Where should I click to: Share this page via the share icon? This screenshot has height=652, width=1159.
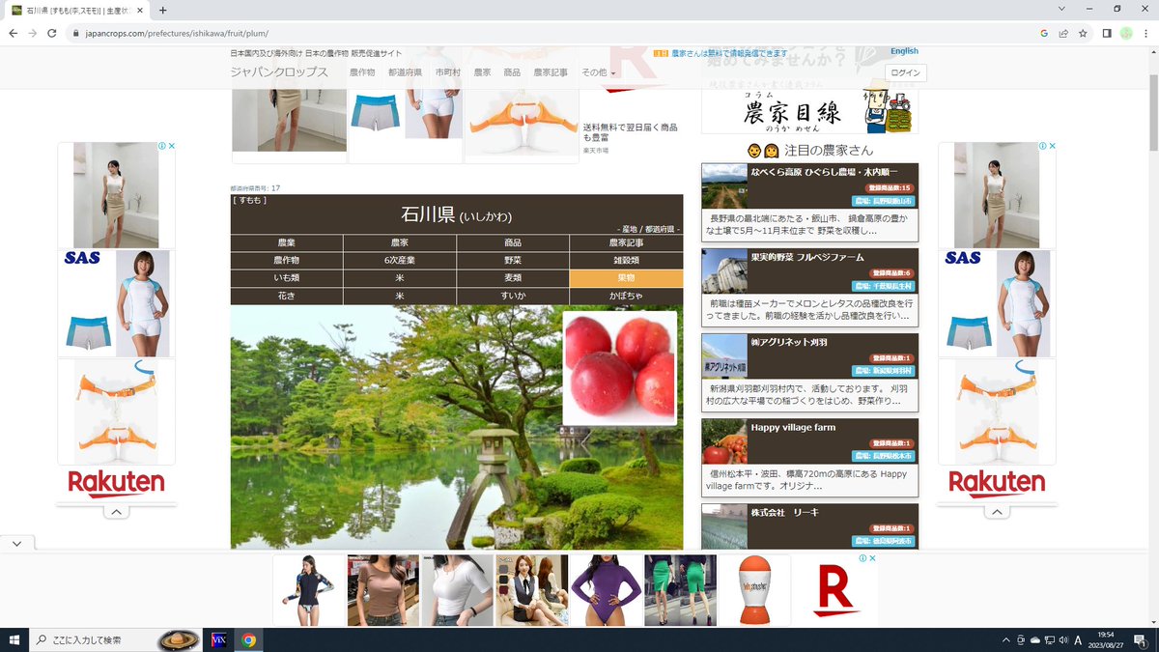pos(1063,32)
